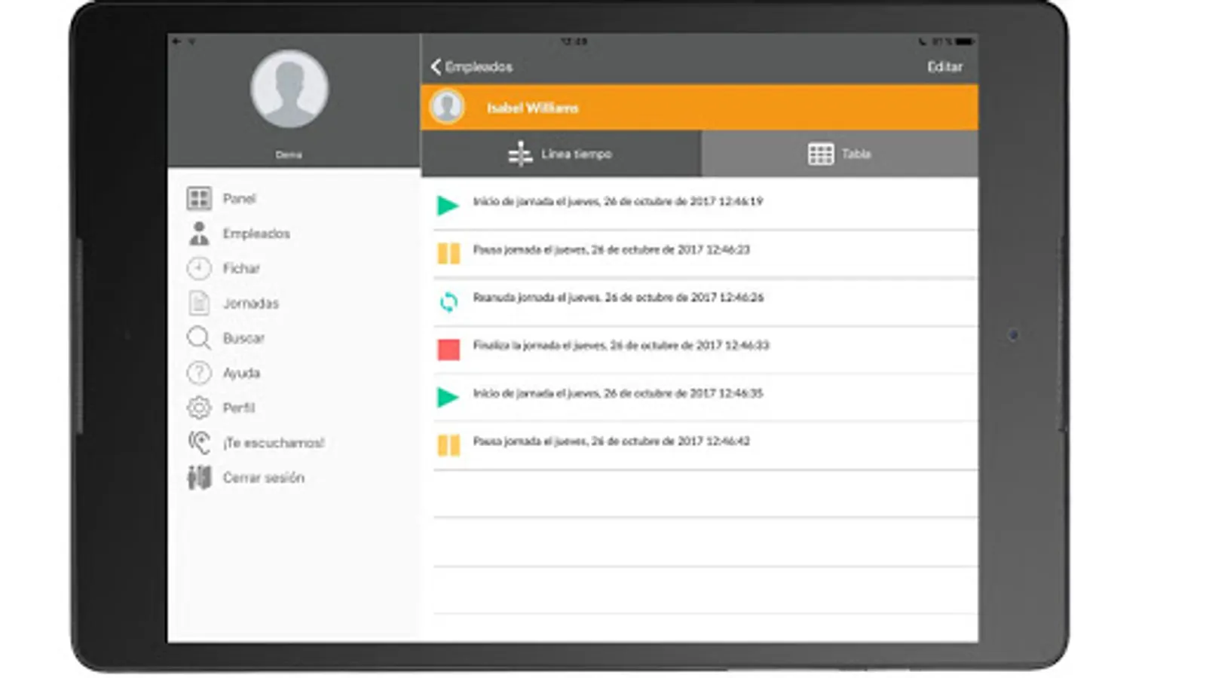Click the Perfil gear icon
The image size is (1206, 678).
[199, 408]
